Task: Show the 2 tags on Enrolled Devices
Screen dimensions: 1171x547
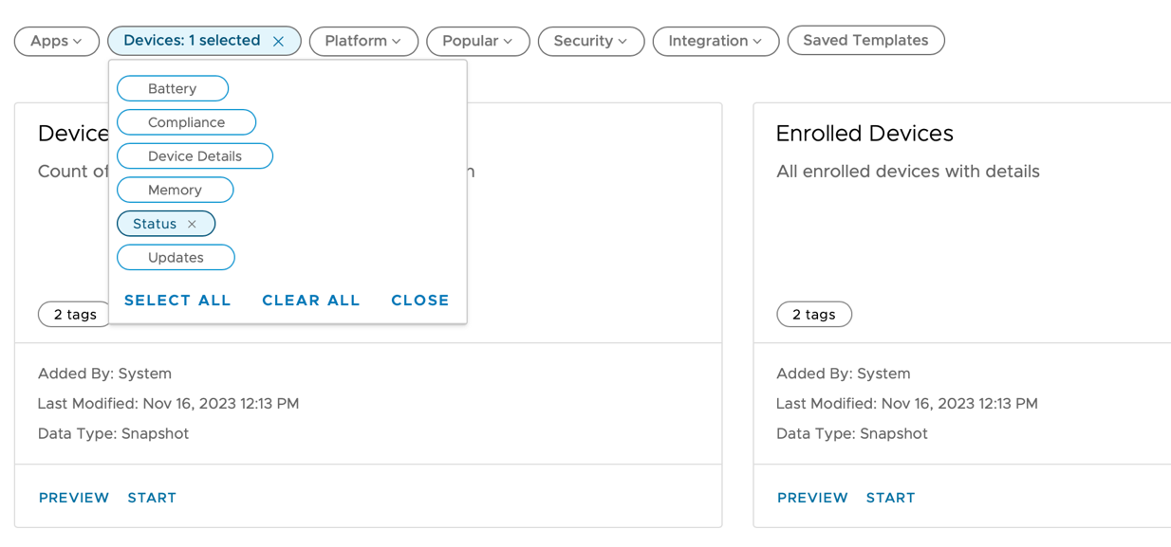Action: coord(814,315)
